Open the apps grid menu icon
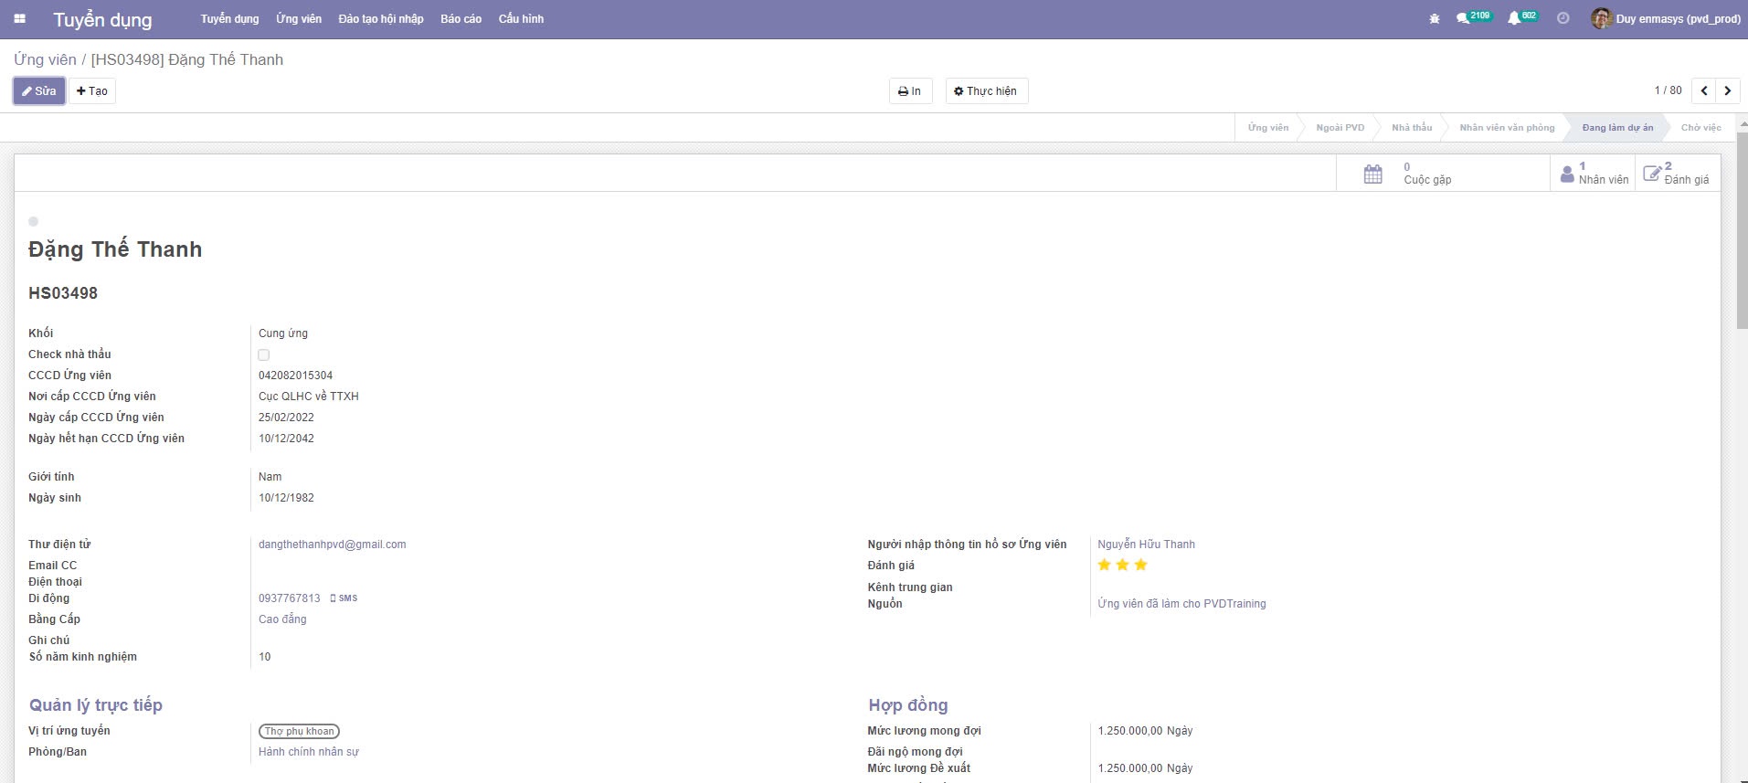 [19, 18]
